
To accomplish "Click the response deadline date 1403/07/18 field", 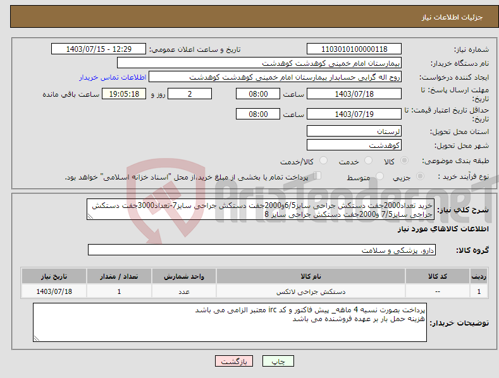I will 354,94.
